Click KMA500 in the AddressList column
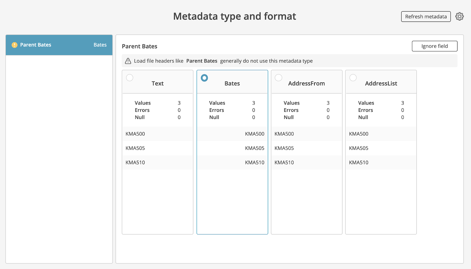The height and width of the screenshot is (269, 471). pyautogui.click(x=359, y=134)
